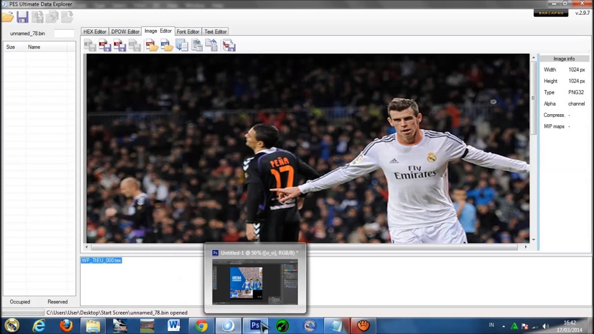Open the Text Editor tab
Viewport: 594px width, 334px height.
(x=215, y=32)
